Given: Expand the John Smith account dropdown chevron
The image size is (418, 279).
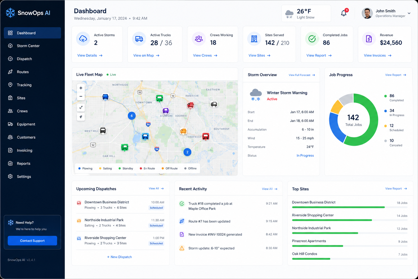Looking at the screenshot, I should [409, 13].
